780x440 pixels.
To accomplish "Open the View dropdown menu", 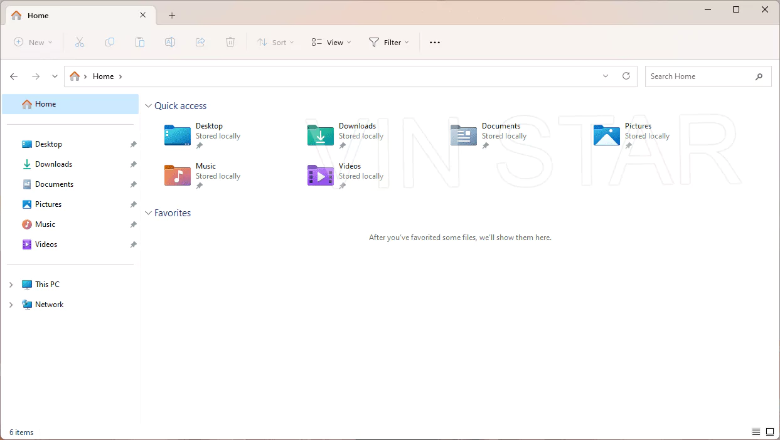I will pyautogui.click(x=331, y=43).
